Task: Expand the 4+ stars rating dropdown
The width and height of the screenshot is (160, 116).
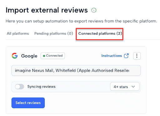Action: [125, 87]
